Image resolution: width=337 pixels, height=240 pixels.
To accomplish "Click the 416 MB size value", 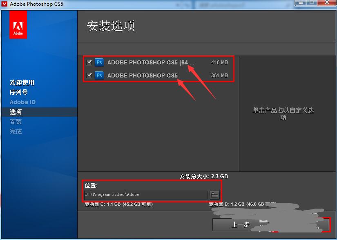I will pos(219,62).
